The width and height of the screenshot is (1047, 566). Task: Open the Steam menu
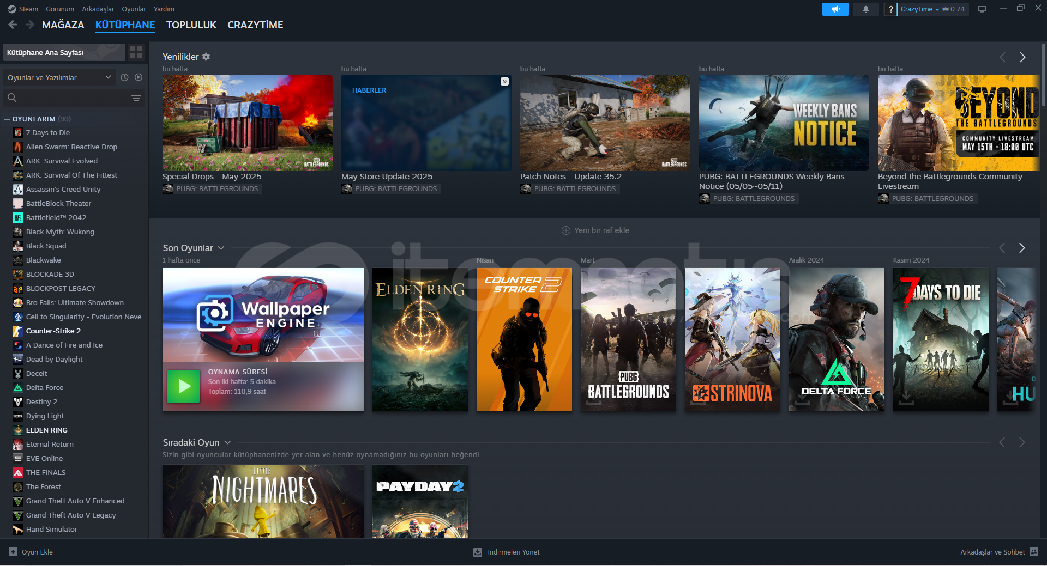pyautogui.click(x=28, y=9)
